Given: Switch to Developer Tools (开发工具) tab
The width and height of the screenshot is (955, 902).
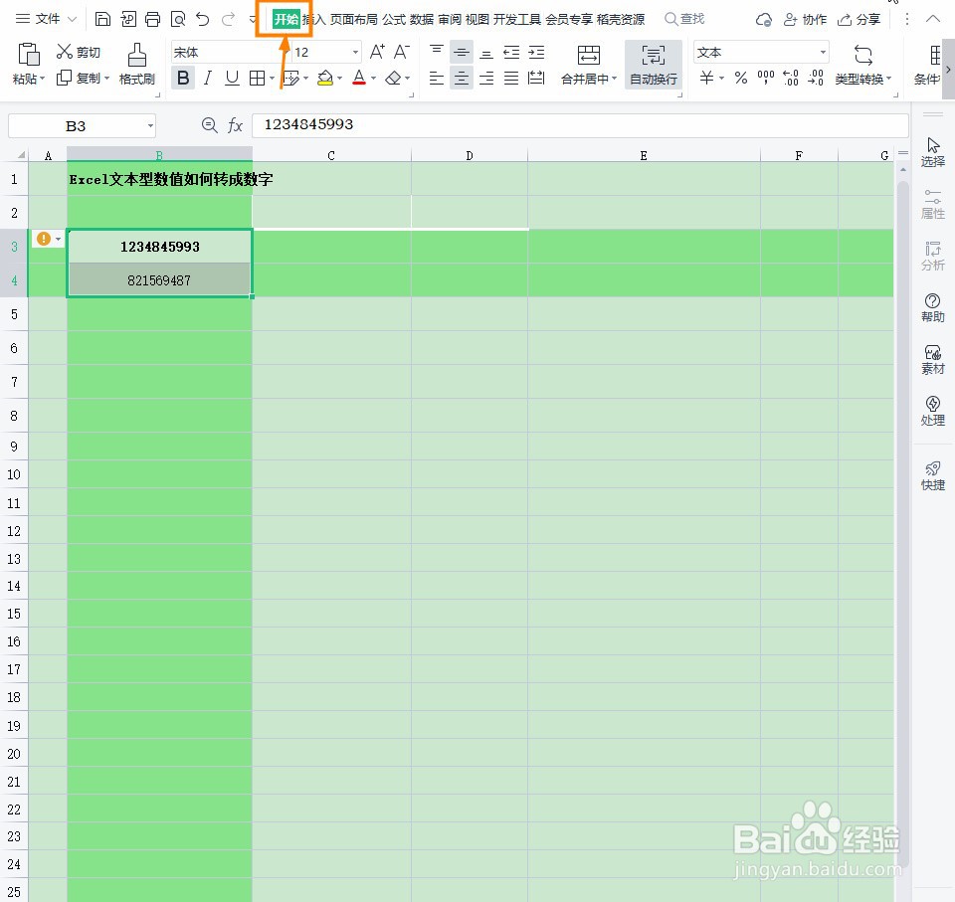Looking at the screenshot, I should pos(517,20).
